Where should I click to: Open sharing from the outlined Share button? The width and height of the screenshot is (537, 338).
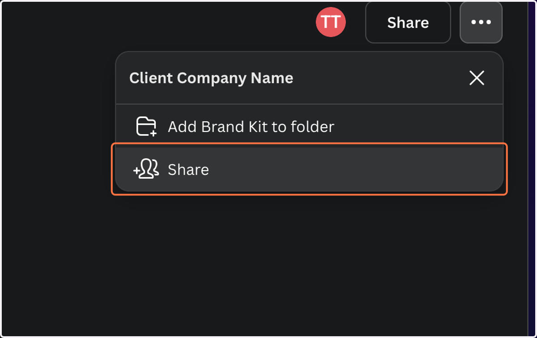pos(408,22)
